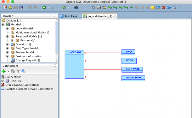The image size is (192, 118).
Task: Close the Logical (Untitled_1) tab
Action: point(115,16)
